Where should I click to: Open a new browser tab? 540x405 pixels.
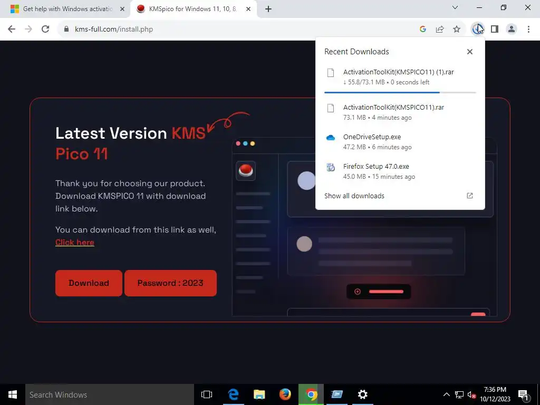click(268, 9)
